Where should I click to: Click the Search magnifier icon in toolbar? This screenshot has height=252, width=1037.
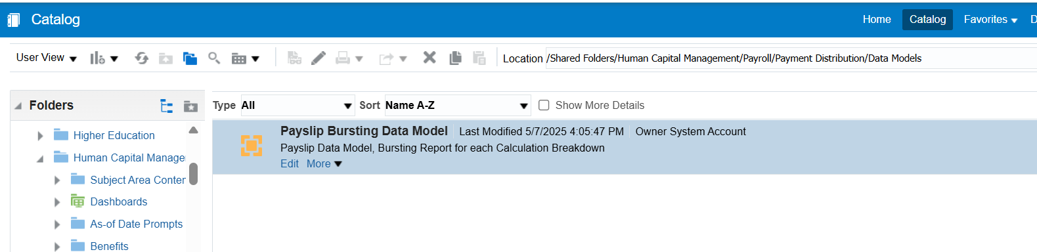pos(214,58)
